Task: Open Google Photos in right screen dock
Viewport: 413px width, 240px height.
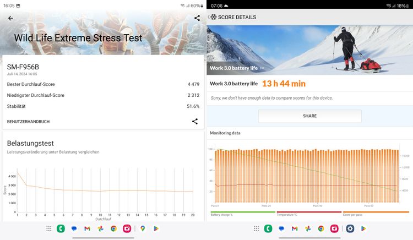Action: (x=308, y=228)
